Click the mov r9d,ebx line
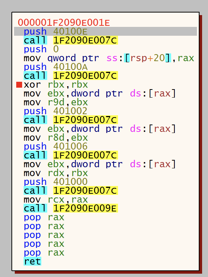The width and height of the screenshot is (208, 277). [56, 102]
